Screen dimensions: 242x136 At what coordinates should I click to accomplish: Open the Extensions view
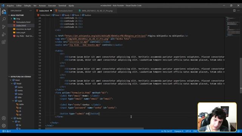[x=4, y=42]
